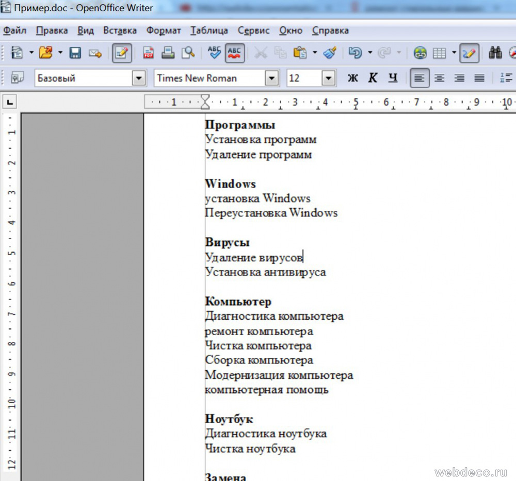This screenshot has height=481, width=516.
Task: Open Find & Replace binoculars icon
Action: click(x=495, y=53)
